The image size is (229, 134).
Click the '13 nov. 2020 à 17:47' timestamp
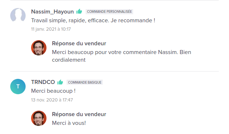52,100
